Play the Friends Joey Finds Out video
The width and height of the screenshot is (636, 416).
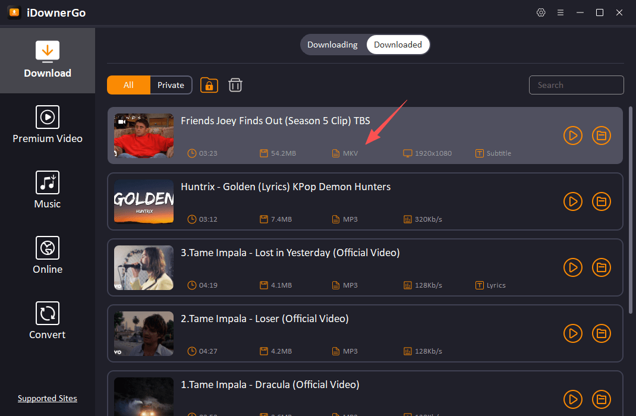tap(572, 135)
